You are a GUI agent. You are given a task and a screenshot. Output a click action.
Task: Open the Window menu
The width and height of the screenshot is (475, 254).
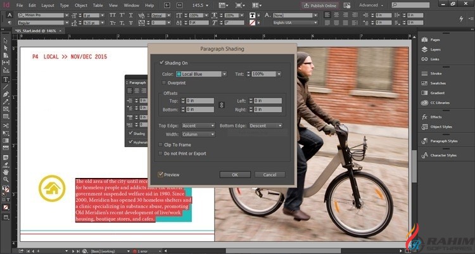pyautogui.click(x=132, y=5)
